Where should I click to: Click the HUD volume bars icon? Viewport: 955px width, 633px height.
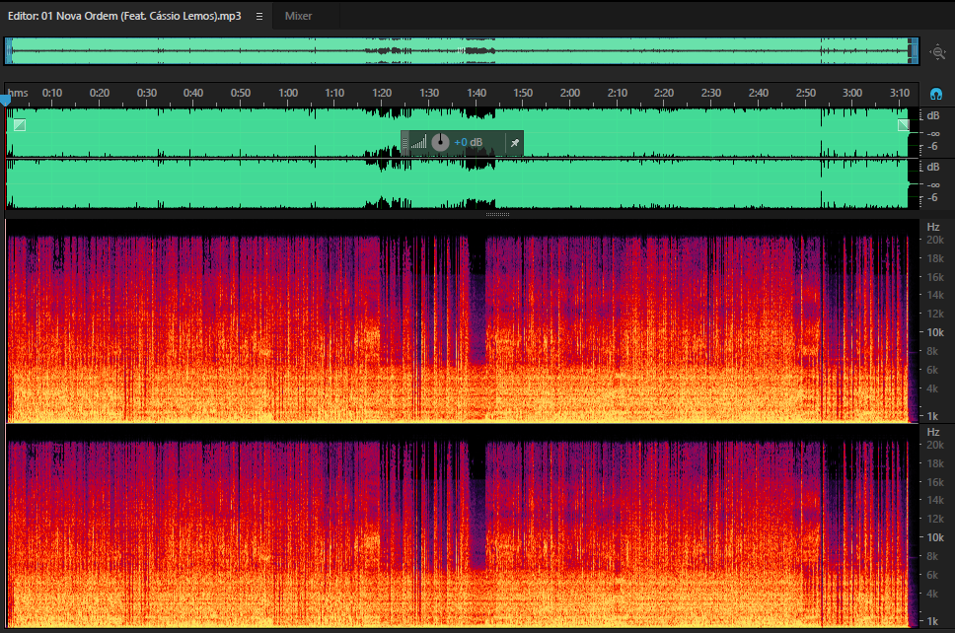point(418,142)
